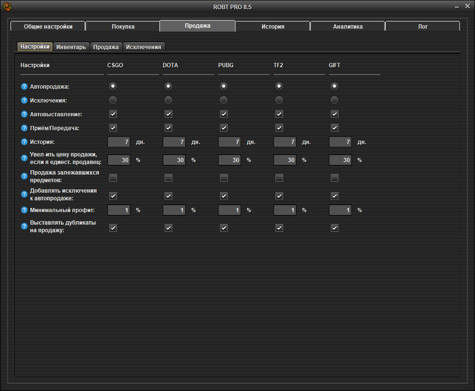Click help icon for Минимальный профит
This screenshot has width=475, height=391.
click(x=24, y=210)
